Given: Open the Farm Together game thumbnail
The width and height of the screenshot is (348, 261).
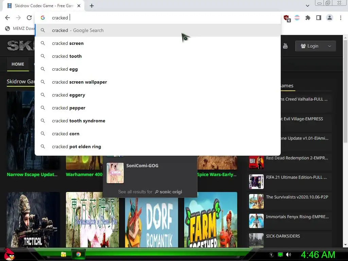Looking at the screenshot, I should (211, 220).
